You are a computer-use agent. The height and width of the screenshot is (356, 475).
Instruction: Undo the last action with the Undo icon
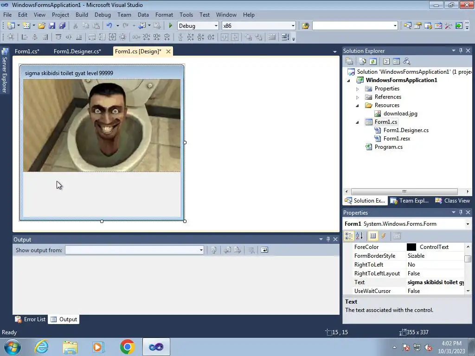109,26
